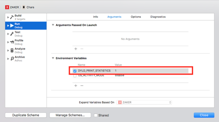Choose the Archive icon in sidebar

[12, 59]
